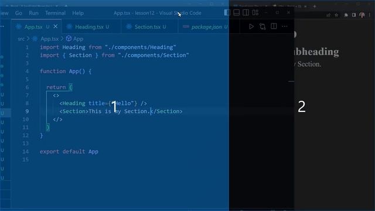
Task: Click line number 14 in the gutter
Action: (25, 151)
